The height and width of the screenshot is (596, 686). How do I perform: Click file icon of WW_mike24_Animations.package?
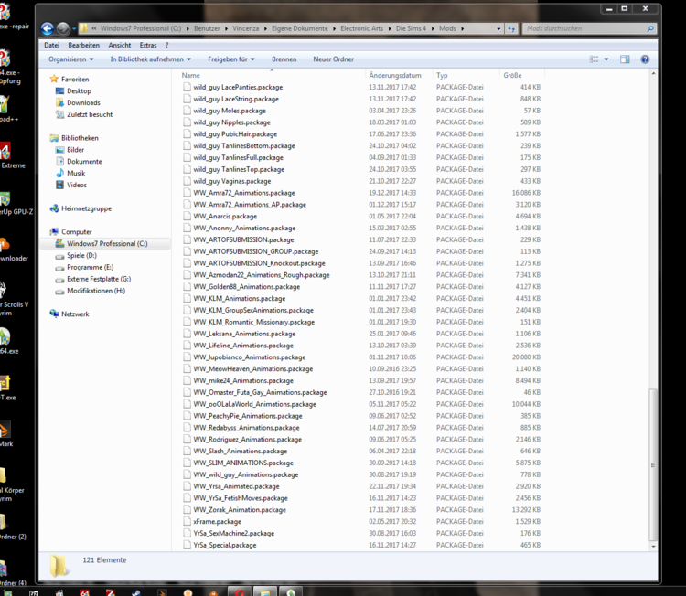click(187, 380)
